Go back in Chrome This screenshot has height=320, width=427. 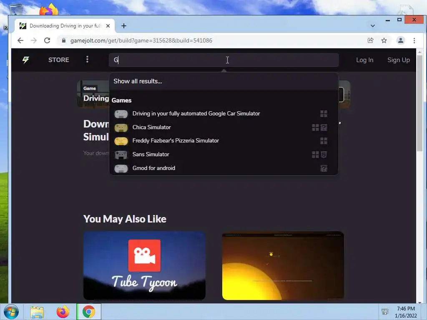[20, 40]
